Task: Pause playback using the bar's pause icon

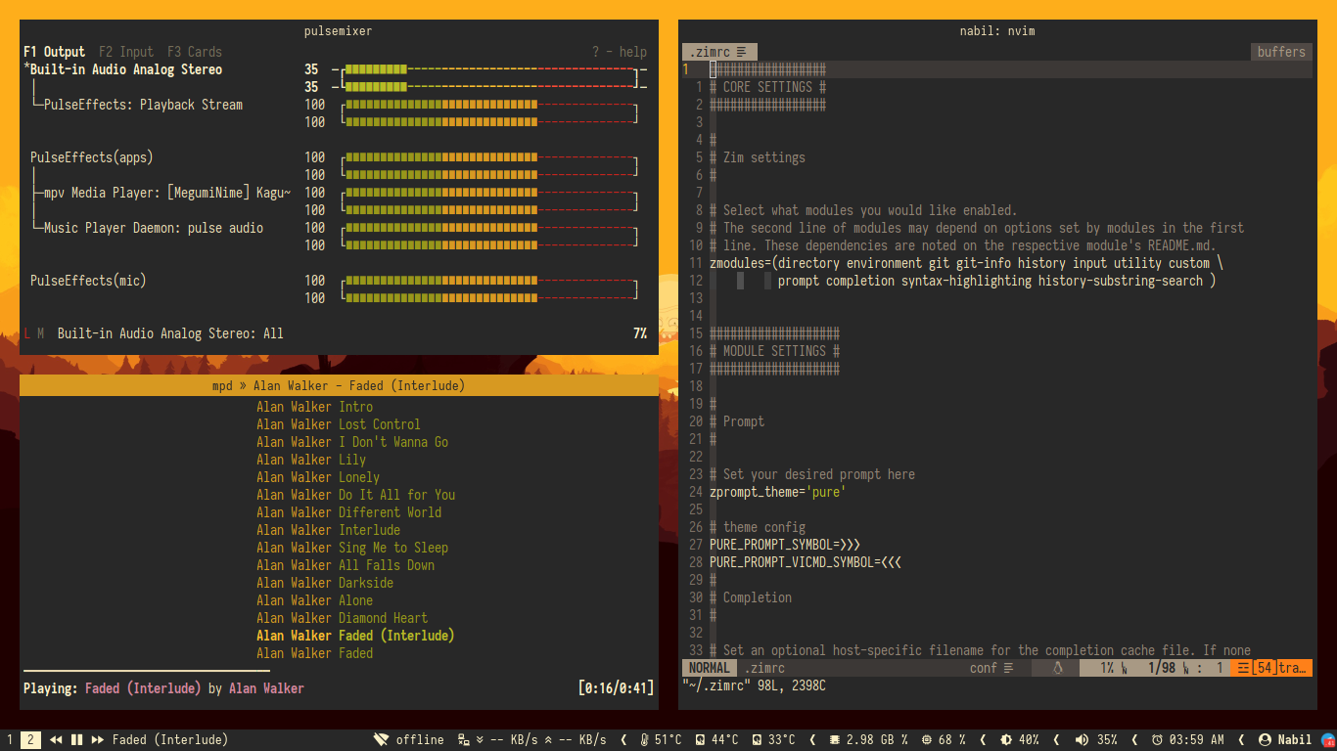Action: (x=76, y=740)
